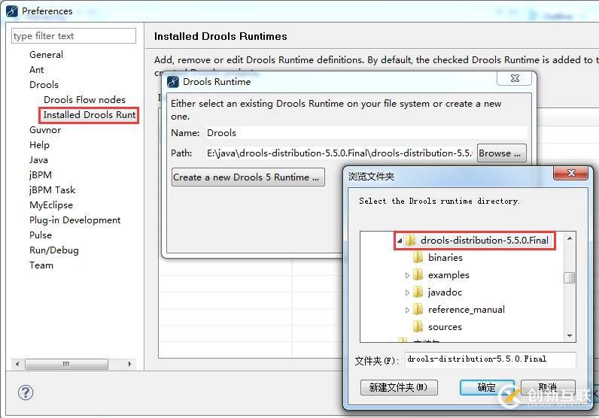Open Run/Debug preferences
This screenshot has height=418, width=599.
(54, 250)
